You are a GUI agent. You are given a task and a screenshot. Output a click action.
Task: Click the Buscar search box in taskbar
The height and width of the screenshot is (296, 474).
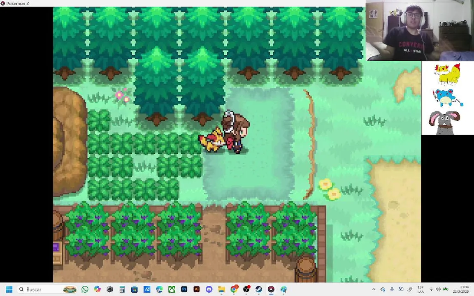click(47, 289)
